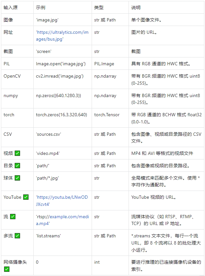Click the 包含图像或视频的目录路径 description
The image size is (205, 276).
(160, 166)
